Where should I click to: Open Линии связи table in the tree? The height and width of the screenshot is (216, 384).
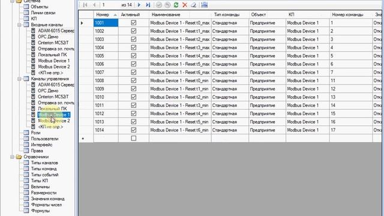tap(43, 13)
